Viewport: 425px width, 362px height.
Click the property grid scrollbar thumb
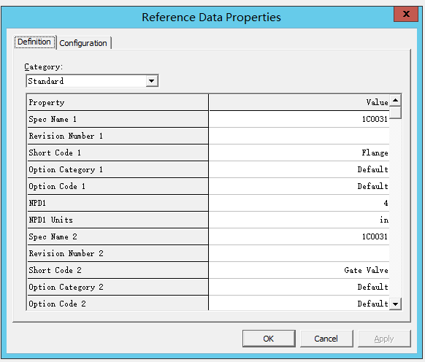pos(395,112)
